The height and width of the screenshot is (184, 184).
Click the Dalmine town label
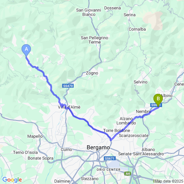[62, 181]
